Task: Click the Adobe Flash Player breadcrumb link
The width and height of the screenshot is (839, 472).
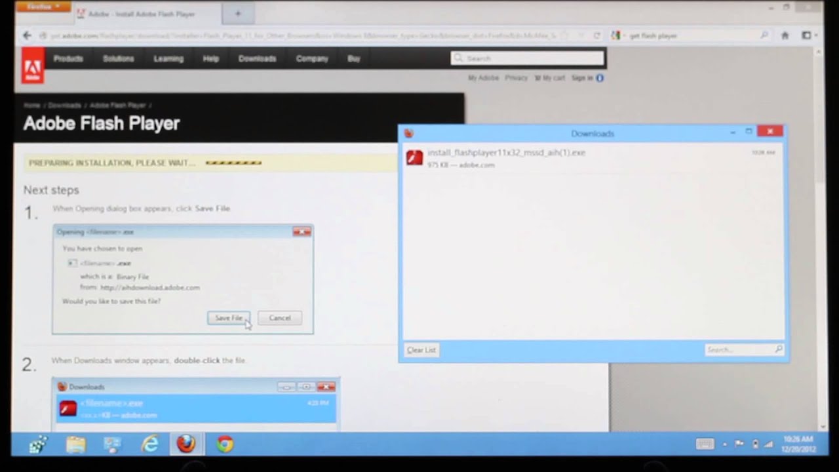Action: coord(117,105)
